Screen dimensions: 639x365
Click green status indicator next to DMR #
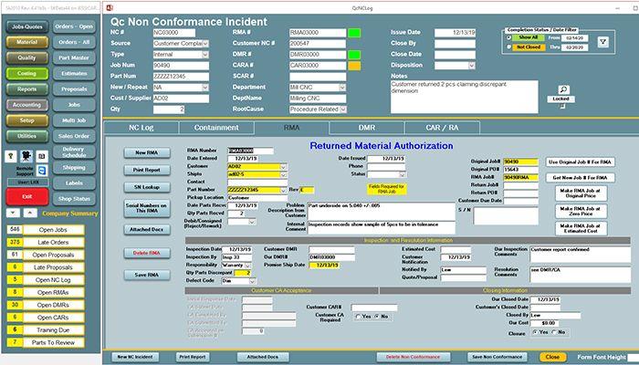click(x=354, y=55)
